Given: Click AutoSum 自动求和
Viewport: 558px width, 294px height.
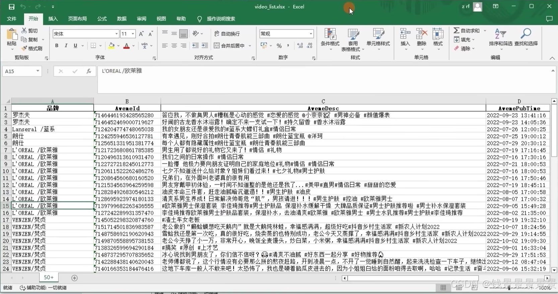Looking at the screenshot, I should coord(467,30).
